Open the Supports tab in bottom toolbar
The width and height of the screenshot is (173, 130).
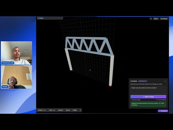[61, 110]
